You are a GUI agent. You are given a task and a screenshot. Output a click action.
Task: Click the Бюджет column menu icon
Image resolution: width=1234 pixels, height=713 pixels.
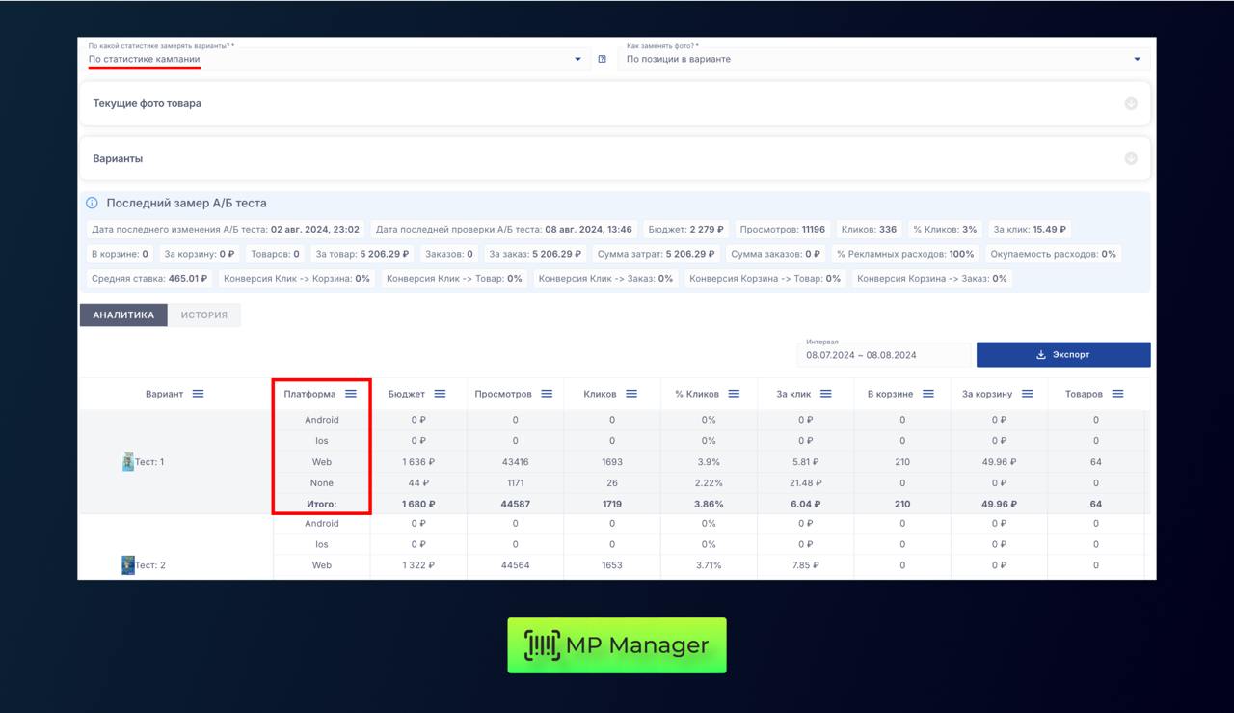[440, 394]
